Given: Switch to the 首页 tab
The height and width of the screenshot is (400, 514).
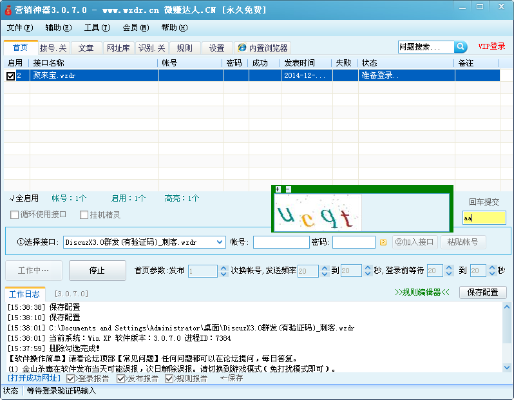Looking at the screenshot, I should click(x=21, y=48).
